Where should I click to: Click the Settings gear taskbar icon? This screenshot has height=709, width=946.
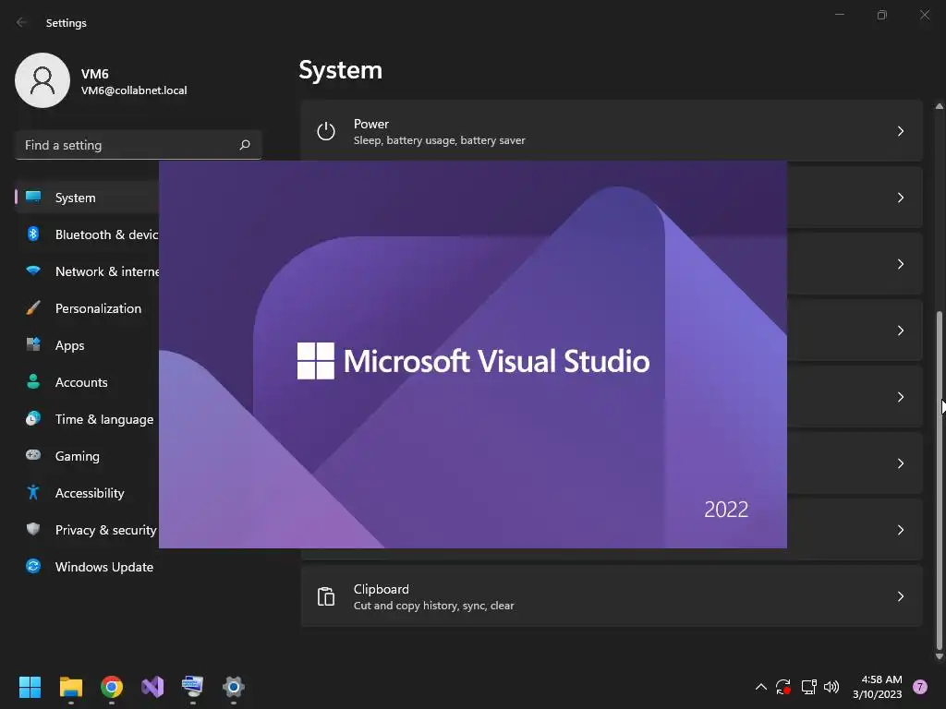coord(234,687)
